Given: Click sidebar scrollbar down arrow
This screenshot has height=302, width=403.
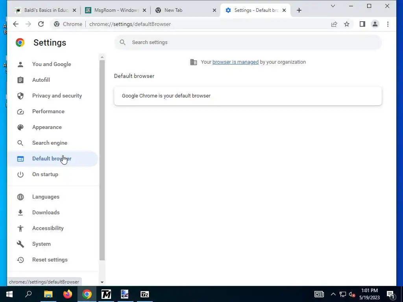Looking at the screenshot, I should [102, 282].
